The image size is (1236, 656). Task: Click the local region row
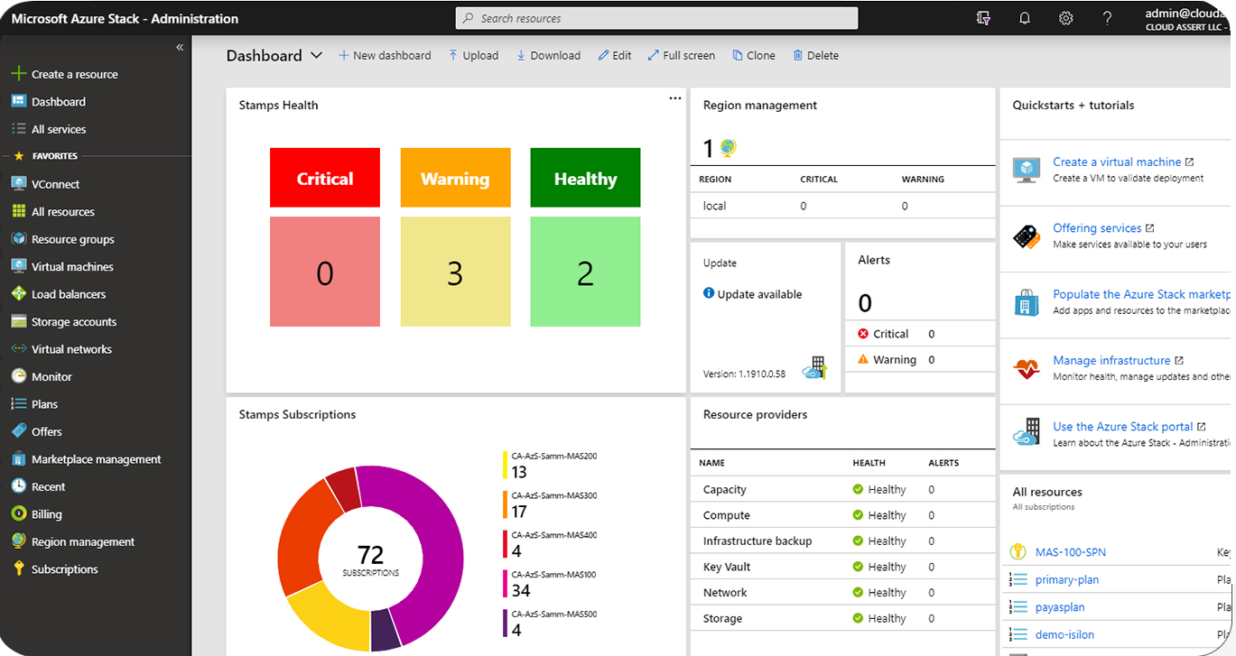pyautogui.click(x=842, y=206)
